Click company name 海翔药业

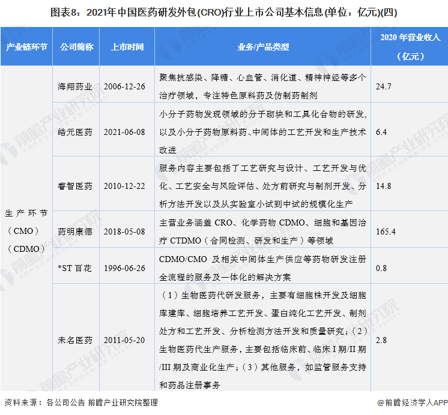(75, 86)
